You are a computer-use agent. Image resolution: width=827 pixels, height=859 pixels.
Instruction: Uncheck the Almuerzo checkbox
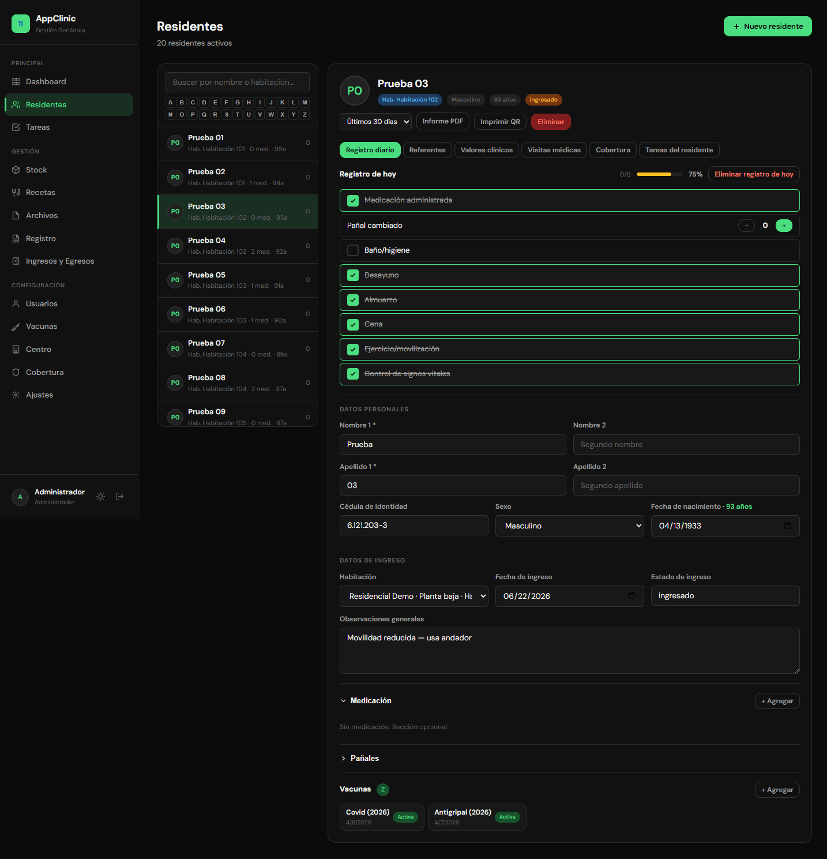[353, 300]
